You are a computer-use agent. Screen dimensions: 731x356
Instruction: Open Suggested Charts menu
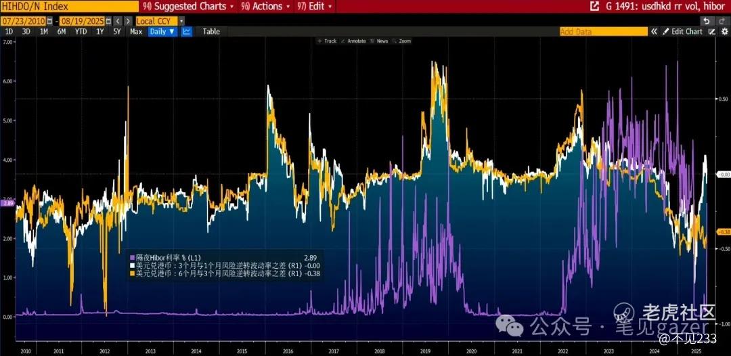(x=188, y=6)
